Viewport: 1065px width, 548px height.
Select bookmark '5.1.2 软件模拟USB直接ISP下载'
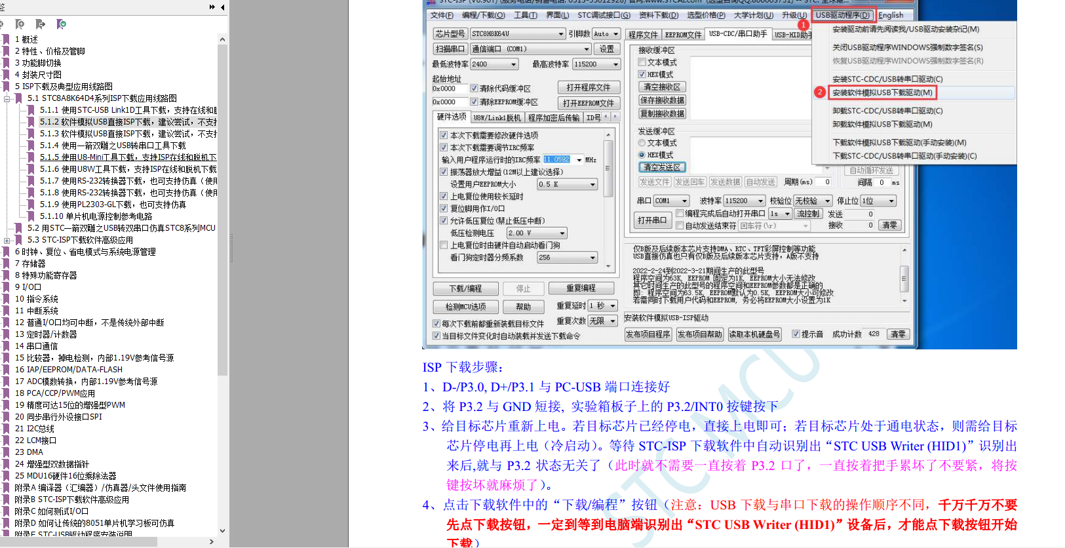pos(128,122)
